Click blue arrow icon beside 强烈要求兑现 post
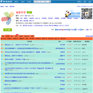The image size is (93, 93). (2, 74)
